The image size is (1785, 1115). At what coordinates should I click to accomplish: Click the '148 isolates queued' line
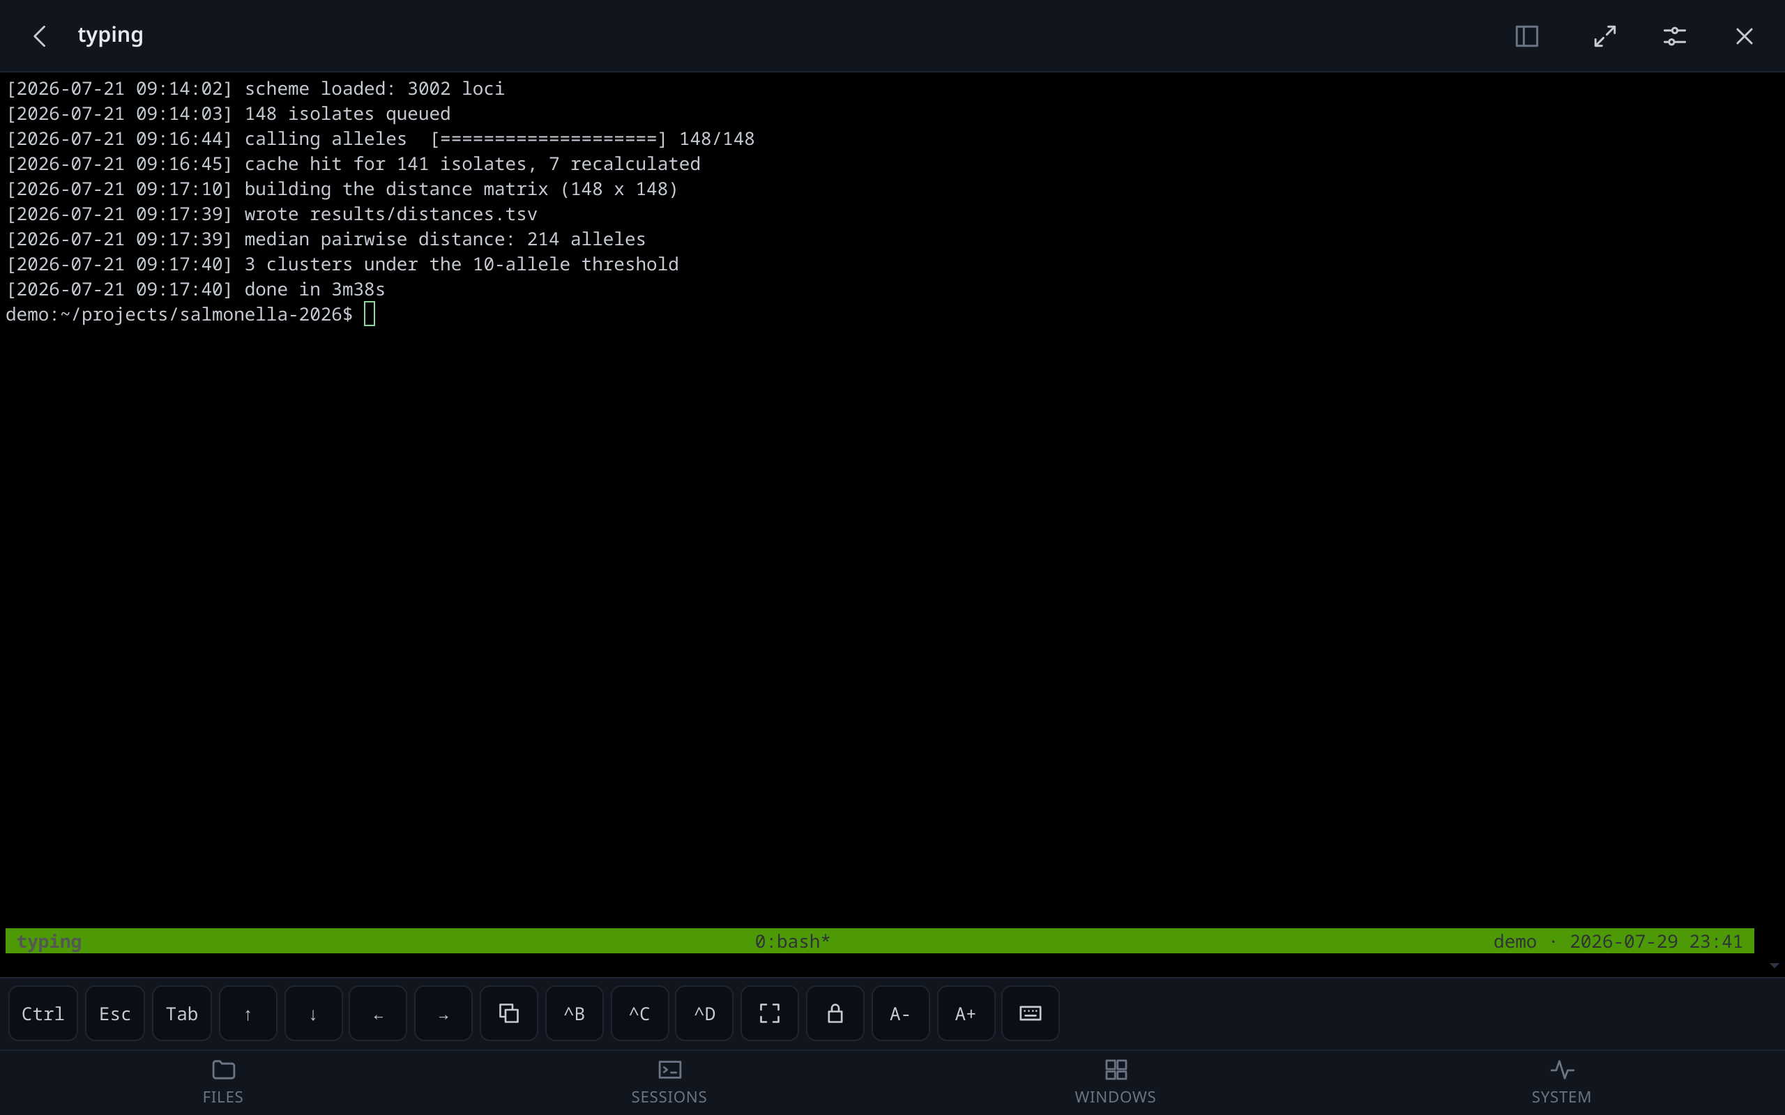tap(228, 114)
